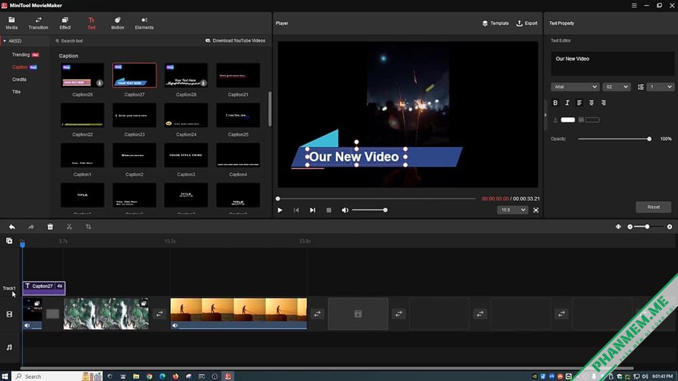Stop playback
Image resolution: width=678 pixels, height=381 pixels.
[329, 210]
